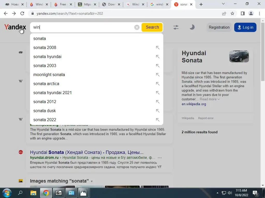Open File Explorer from the taskbar
The image size is (265, 198).
click(33, 193)
